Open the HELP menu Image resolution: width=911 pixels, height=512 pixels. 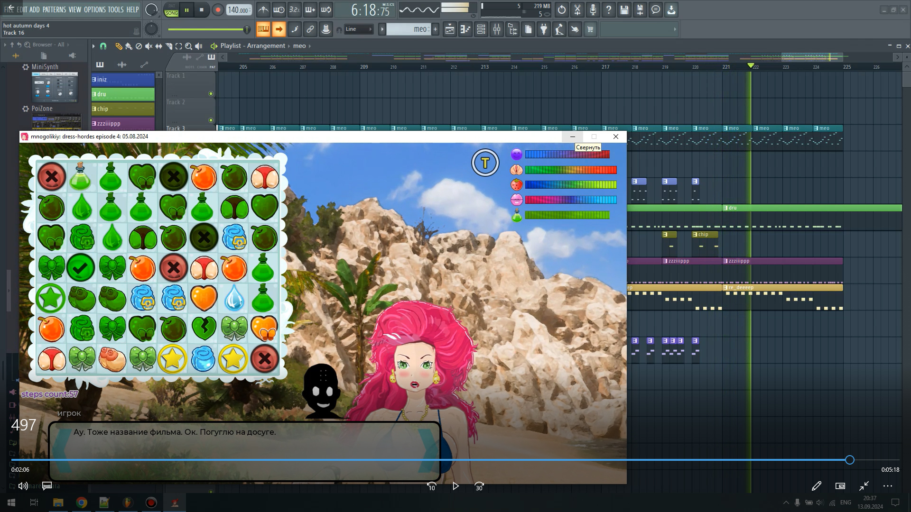(133, 9)
